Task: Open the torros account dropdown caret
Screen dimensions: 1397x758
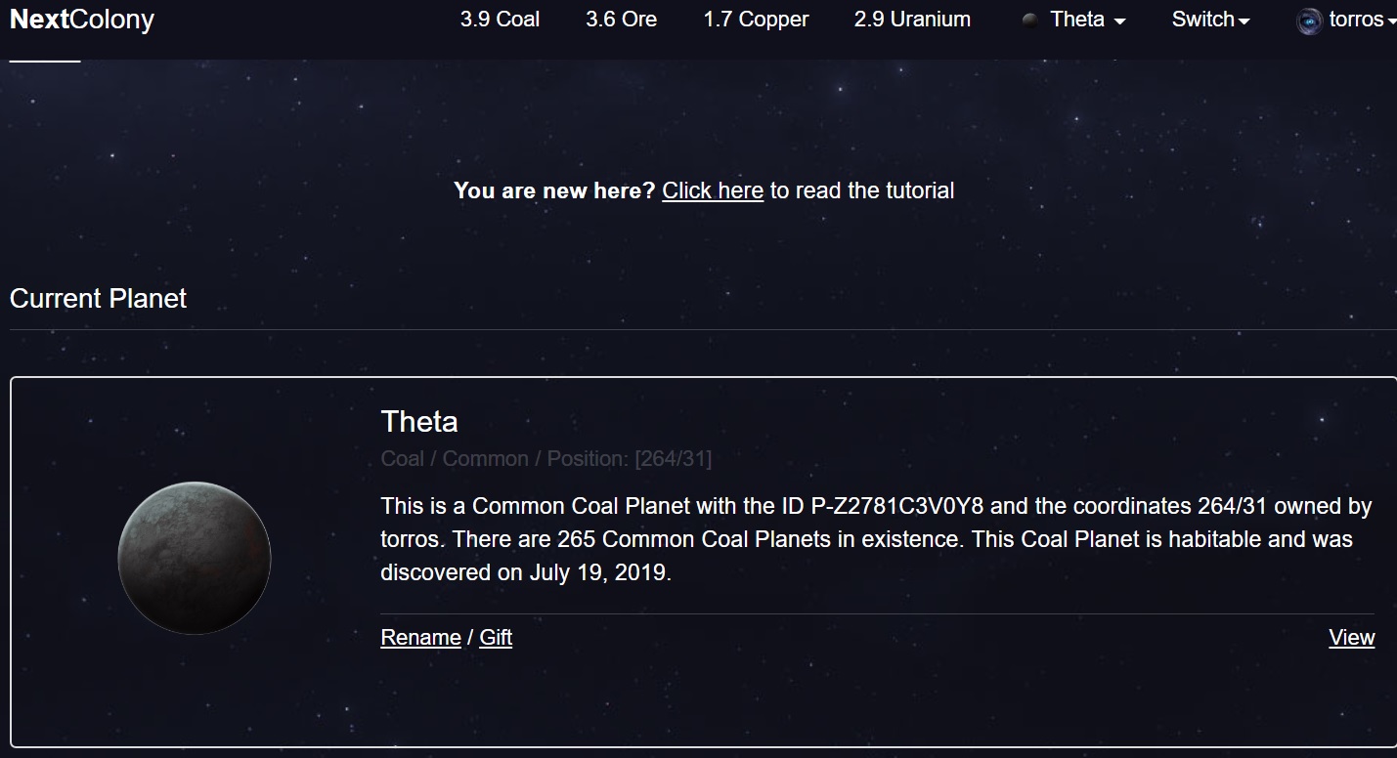Action: click(1390, 21)
